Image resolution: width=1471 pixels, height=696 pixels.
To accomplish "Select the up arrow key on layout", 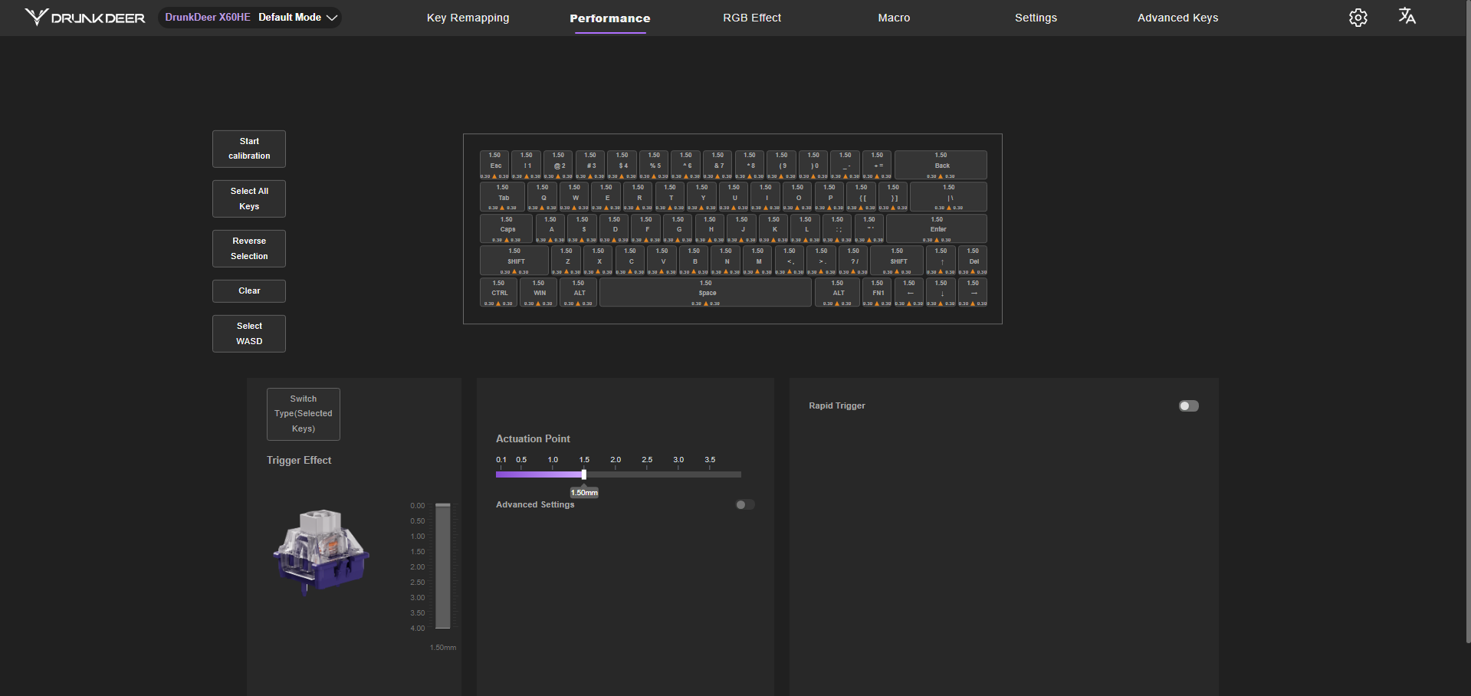I will pos(941,261).
